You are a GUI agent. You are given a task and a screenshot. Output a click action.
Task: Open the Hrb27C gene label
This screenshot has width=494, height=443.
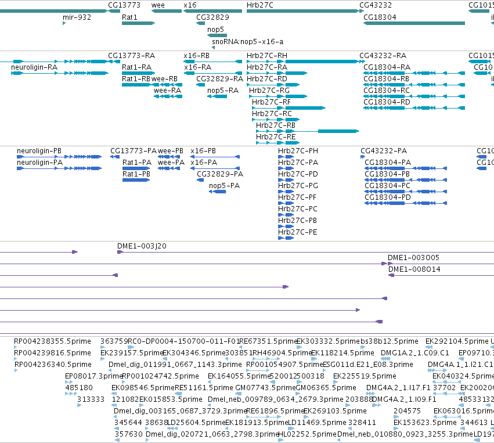(260, 5)
